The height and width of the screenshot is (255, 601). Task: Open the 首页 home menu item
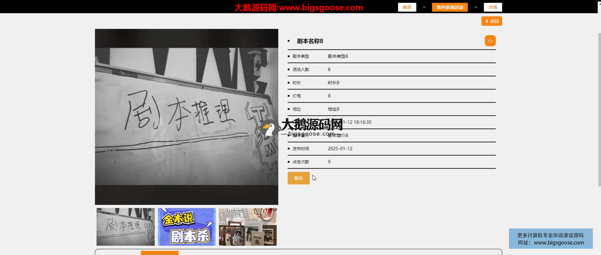(x=407, y=7)
